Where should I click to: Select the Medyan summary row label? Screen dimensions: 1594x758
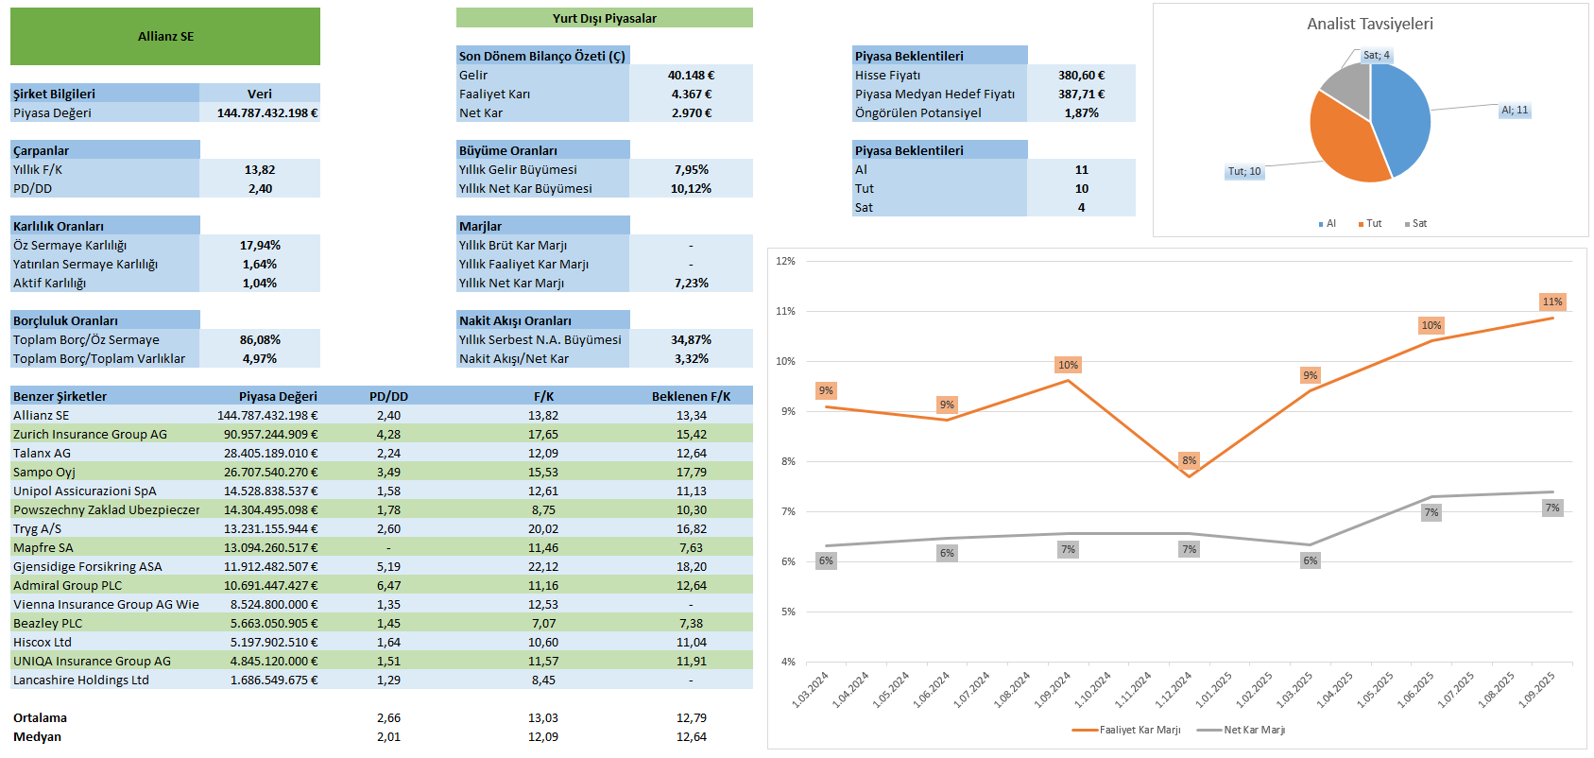coord(37,736)
